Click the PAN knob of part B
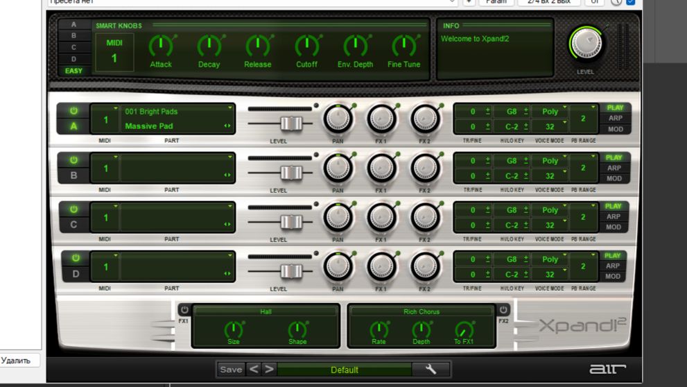Image resolution: width=687 pixels, height=387 pixels. pos(338,169)
